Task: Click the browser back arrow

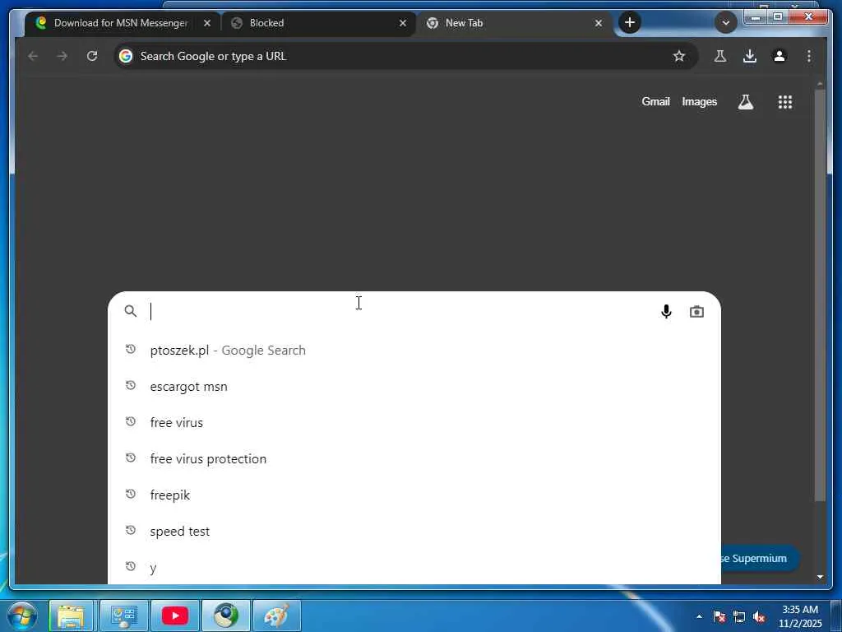Action: (x=33, y=56)
